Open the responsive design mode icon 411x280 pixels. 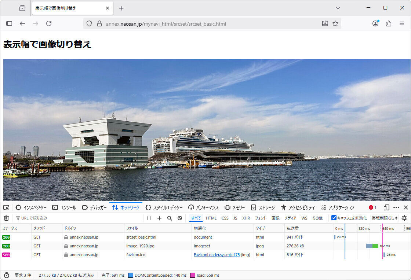tap(386, 207)
